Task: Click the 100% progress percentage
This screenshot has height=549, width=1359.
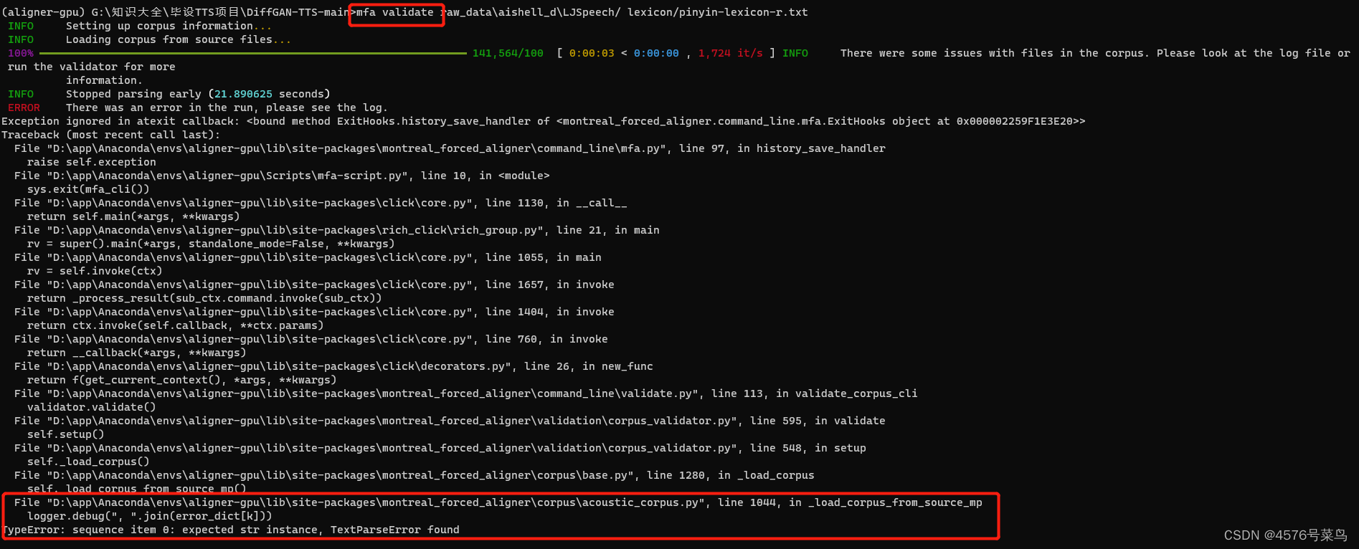Action: click(21, 53)
